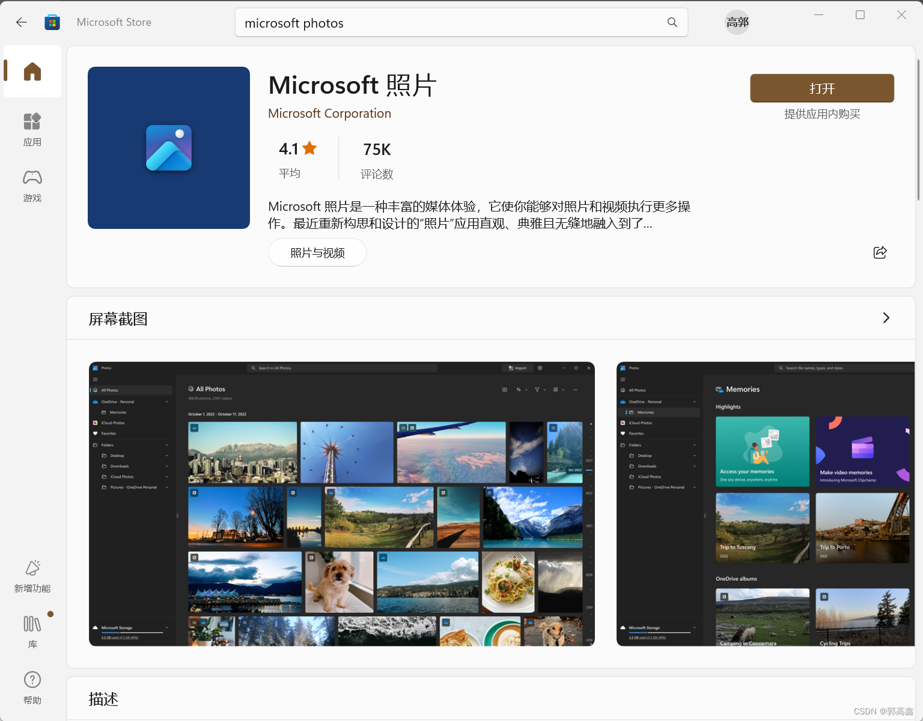The height and width of the screenshot is (721, 923).
Task: Open the 库 (Library) section
Action: pyautogui.click(x=32, y=631)
